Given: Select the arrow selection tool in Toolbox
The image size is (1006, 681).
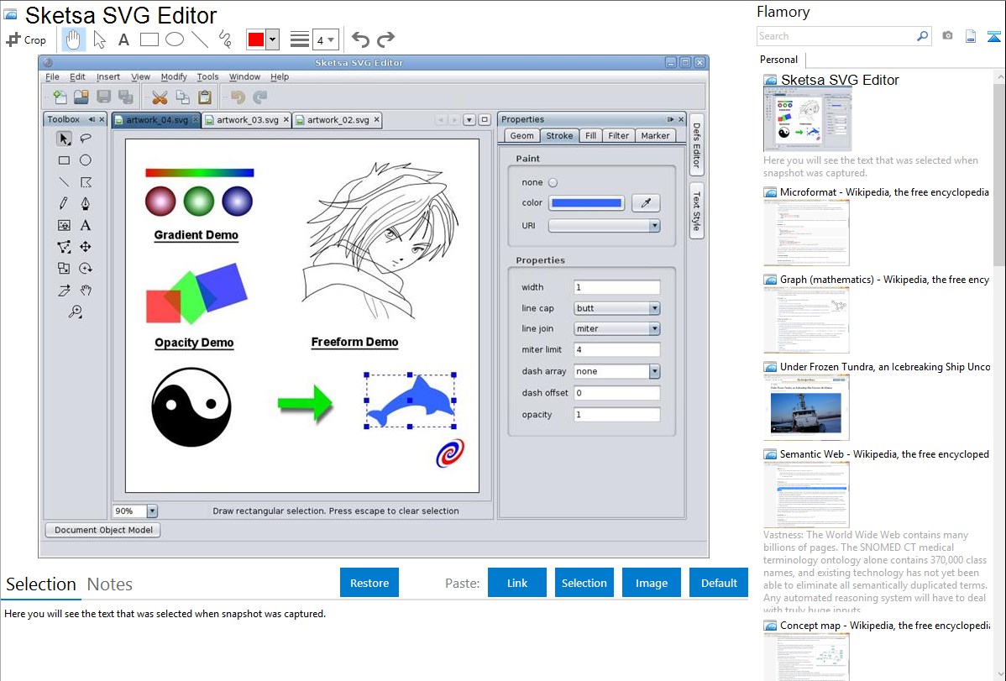Looking at the screenshot, I should [x=64, y=139].
